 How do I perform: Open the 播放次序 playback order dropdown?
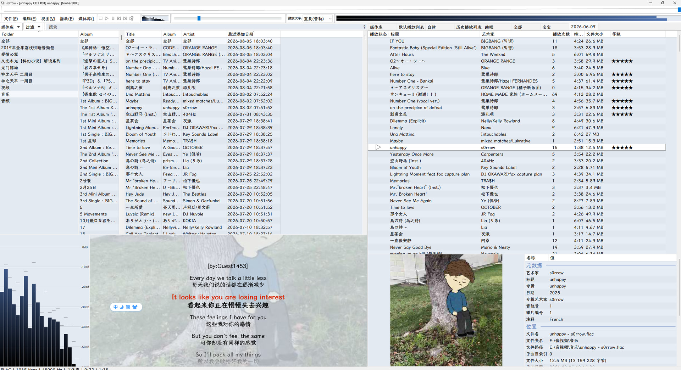[318, 19]
